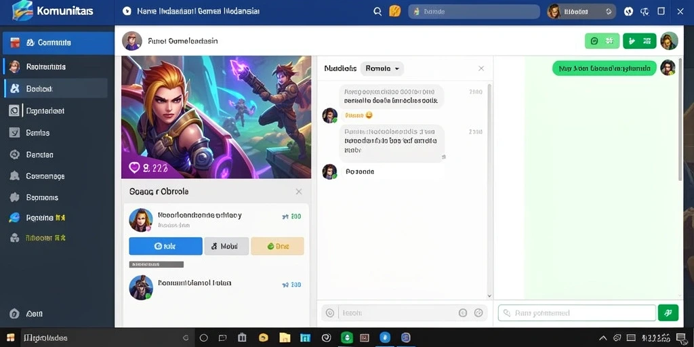694x347 pixels.
Task: Click the magnifier search icon in top bar
Action: (377, 12)
